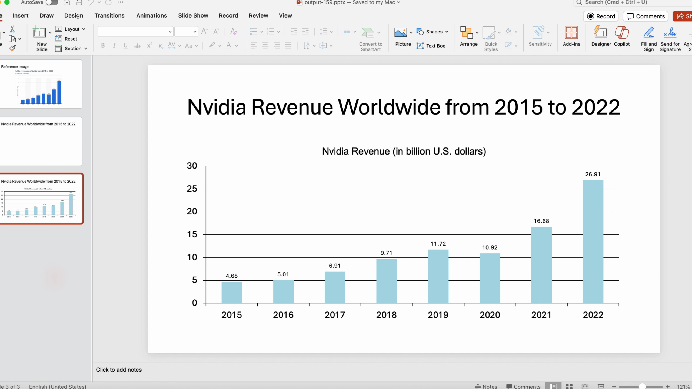The image size is (692, 389).
Task: Open the Shapes dropdown
Action: (432, 32)
